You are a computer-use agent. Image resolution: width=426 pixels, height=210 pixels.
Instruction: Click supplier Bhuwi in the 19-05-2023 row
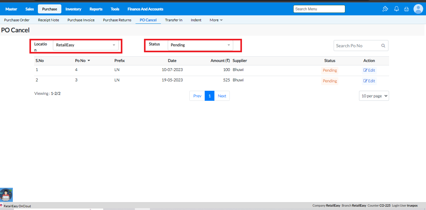[x=238, y=80]
